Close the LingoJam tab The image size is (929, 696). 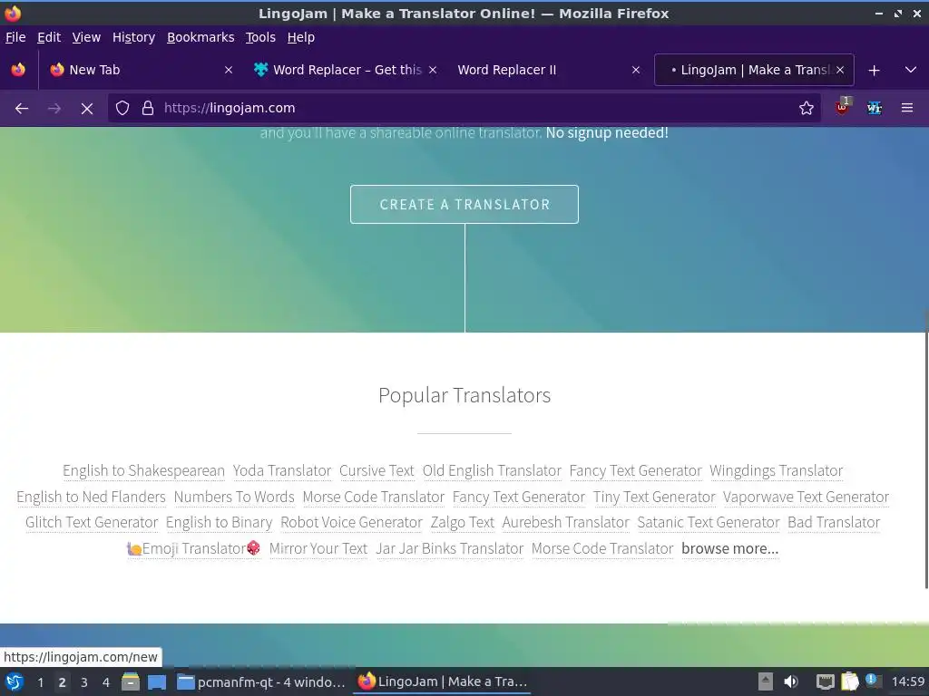point(840,70)
